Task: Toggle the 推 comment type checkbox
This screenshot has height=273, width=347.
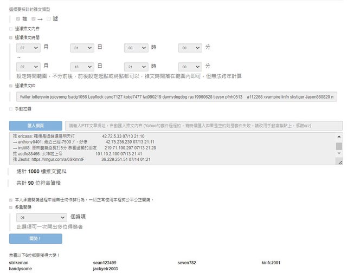Action: (18, 18)
